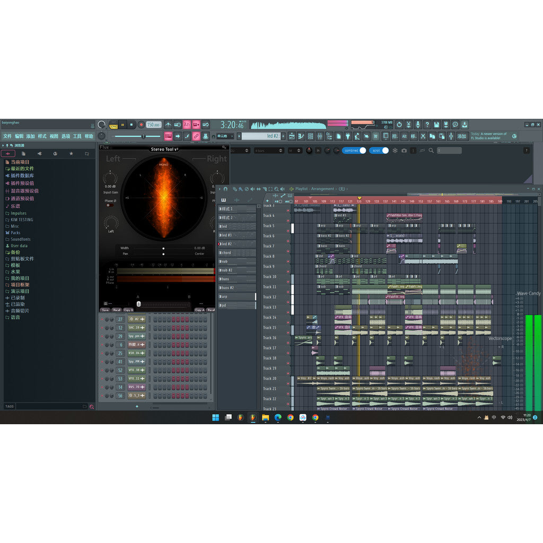Select the sub #2 pattern in picker
543x543 pixels.
pos(237,270)
